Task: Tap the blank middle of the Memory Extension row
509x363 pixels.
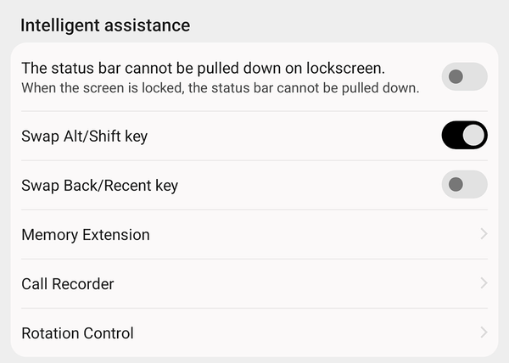Action: click(305, 235)
